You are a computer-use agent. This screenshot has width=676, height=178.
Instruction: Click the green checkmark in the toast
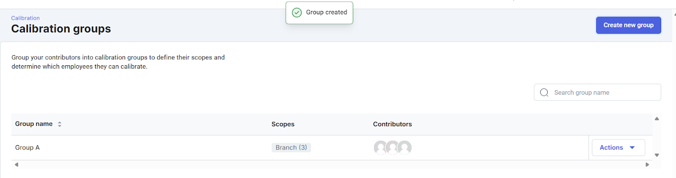click(x=297, y=13)
